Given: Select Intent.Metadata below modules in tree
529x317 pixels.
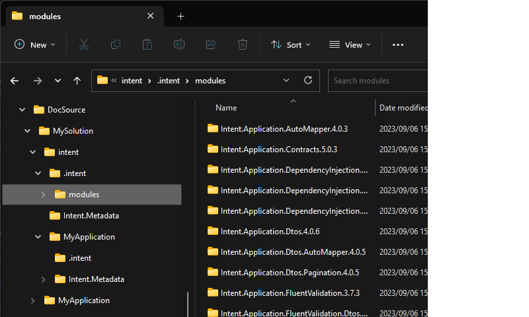Looking at the screenshot, I should [91, 216].
